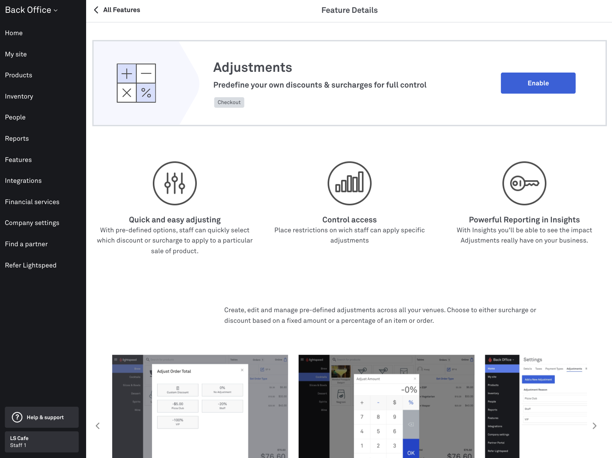This screenshot has height=458, width=612.
Task: Open the Back Office Settings screenshot
Action: tap(536, 406)
